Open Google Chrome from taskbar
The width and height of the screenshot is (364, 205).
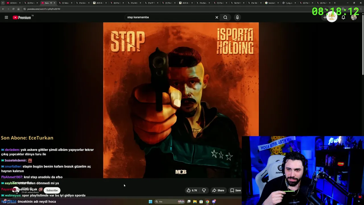pyautogui.click(x=207, y=202)
